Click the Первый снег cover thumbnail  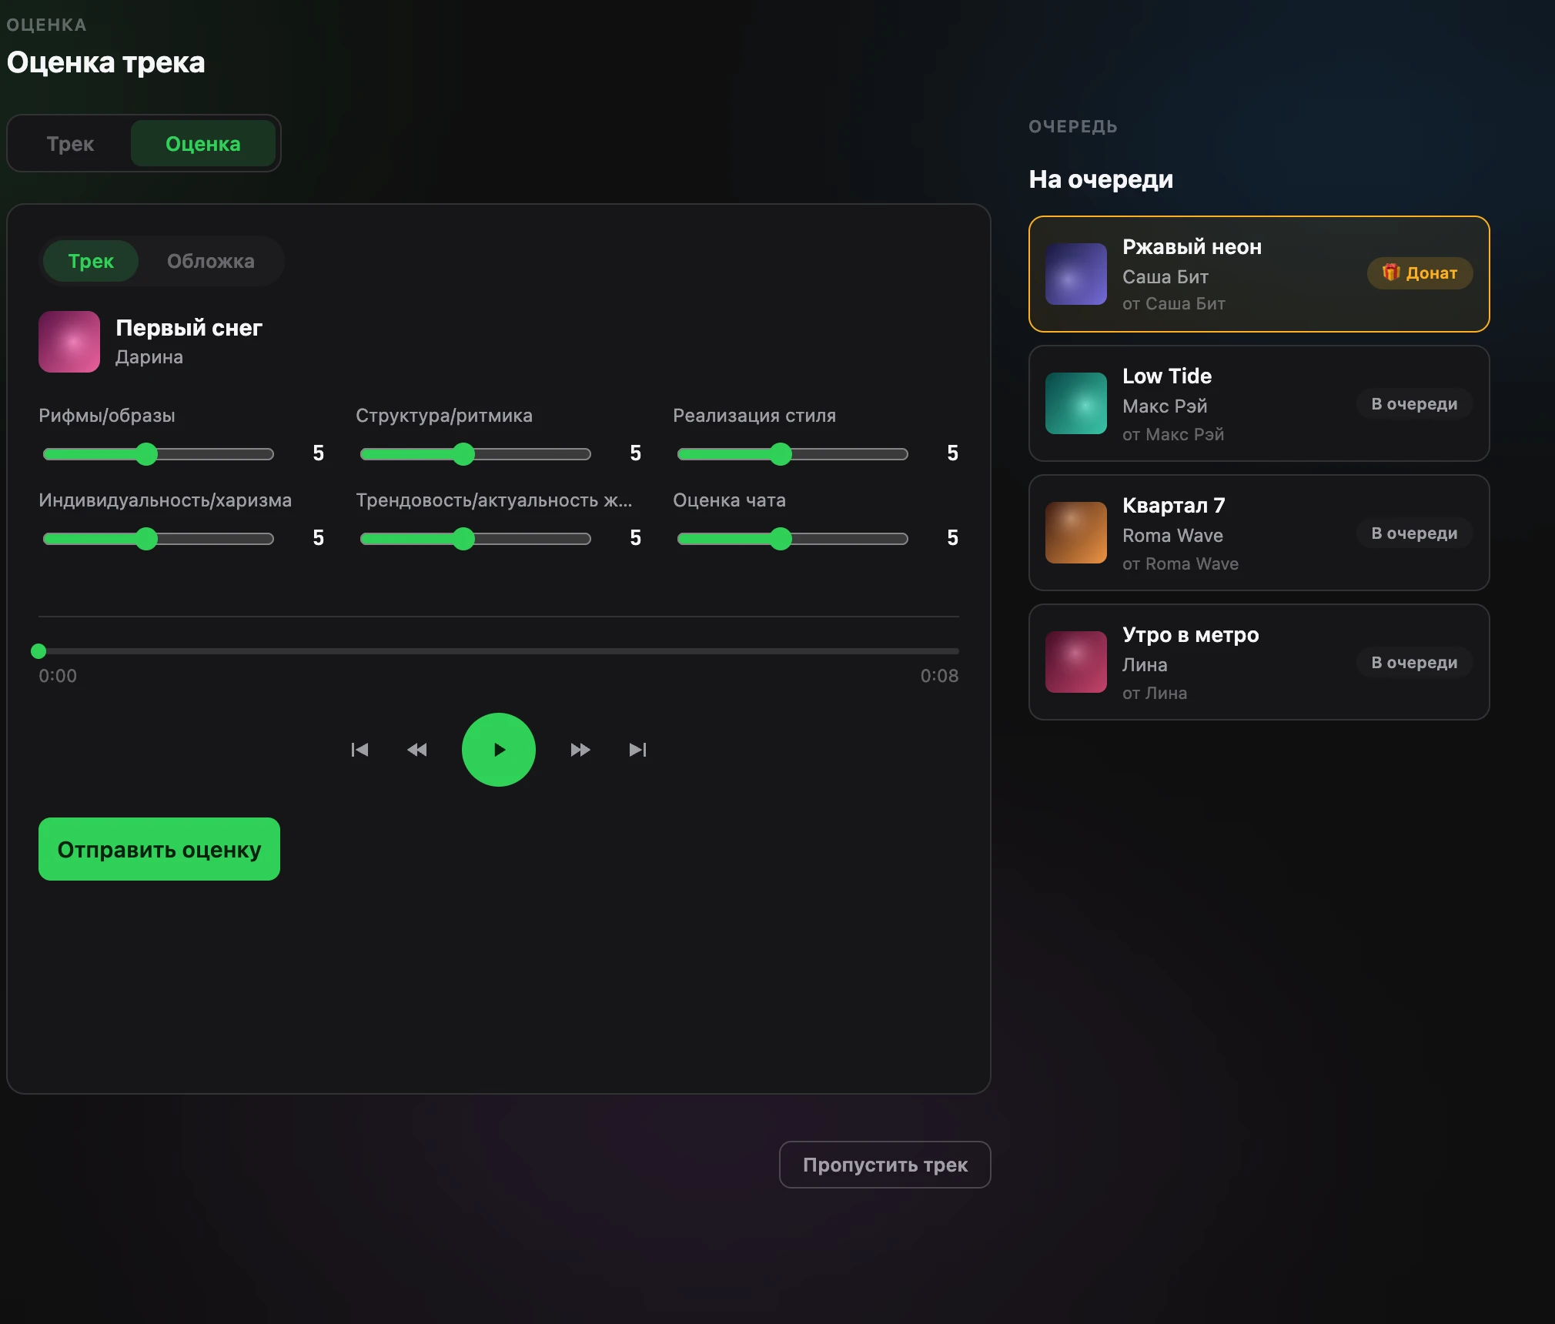pyautogui.click(x=69, y=342)
